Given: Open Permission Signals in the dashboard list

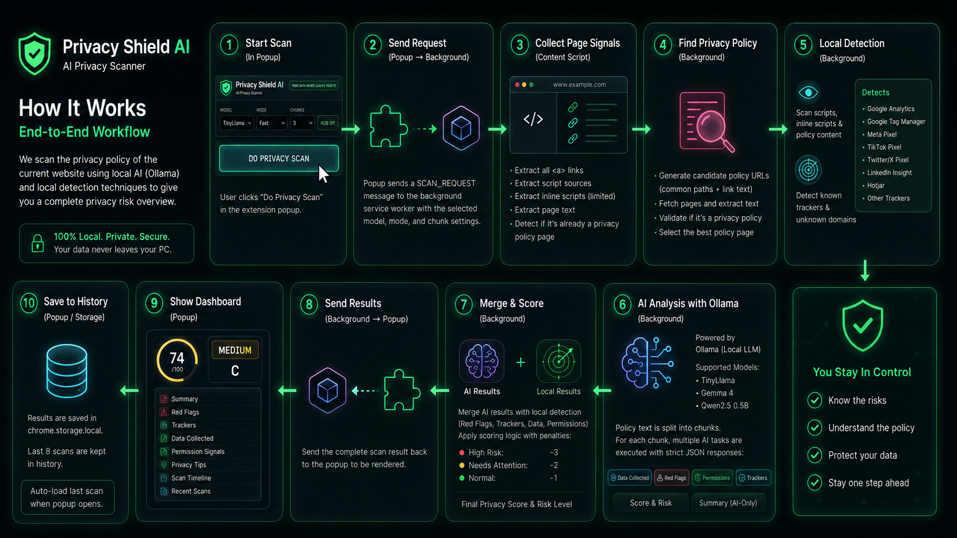Looking at the screenshot, I should [x=208, y=452].
